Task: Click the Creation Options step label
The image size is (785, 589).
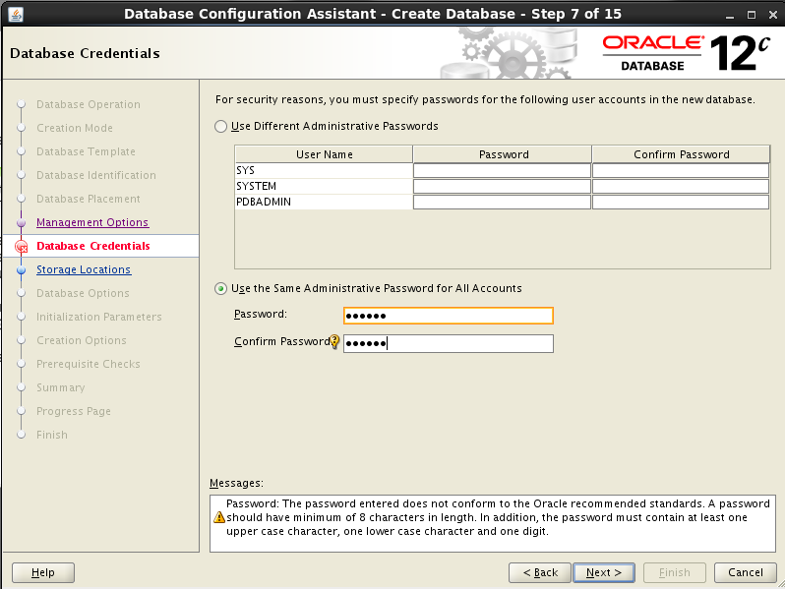Action: point(81,340)
